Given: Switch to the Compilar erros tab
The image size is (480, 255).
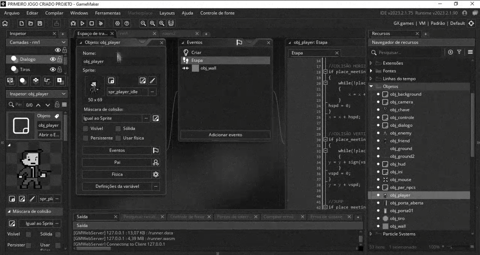Looking at the screenshot, I should (x=278, y=217).
